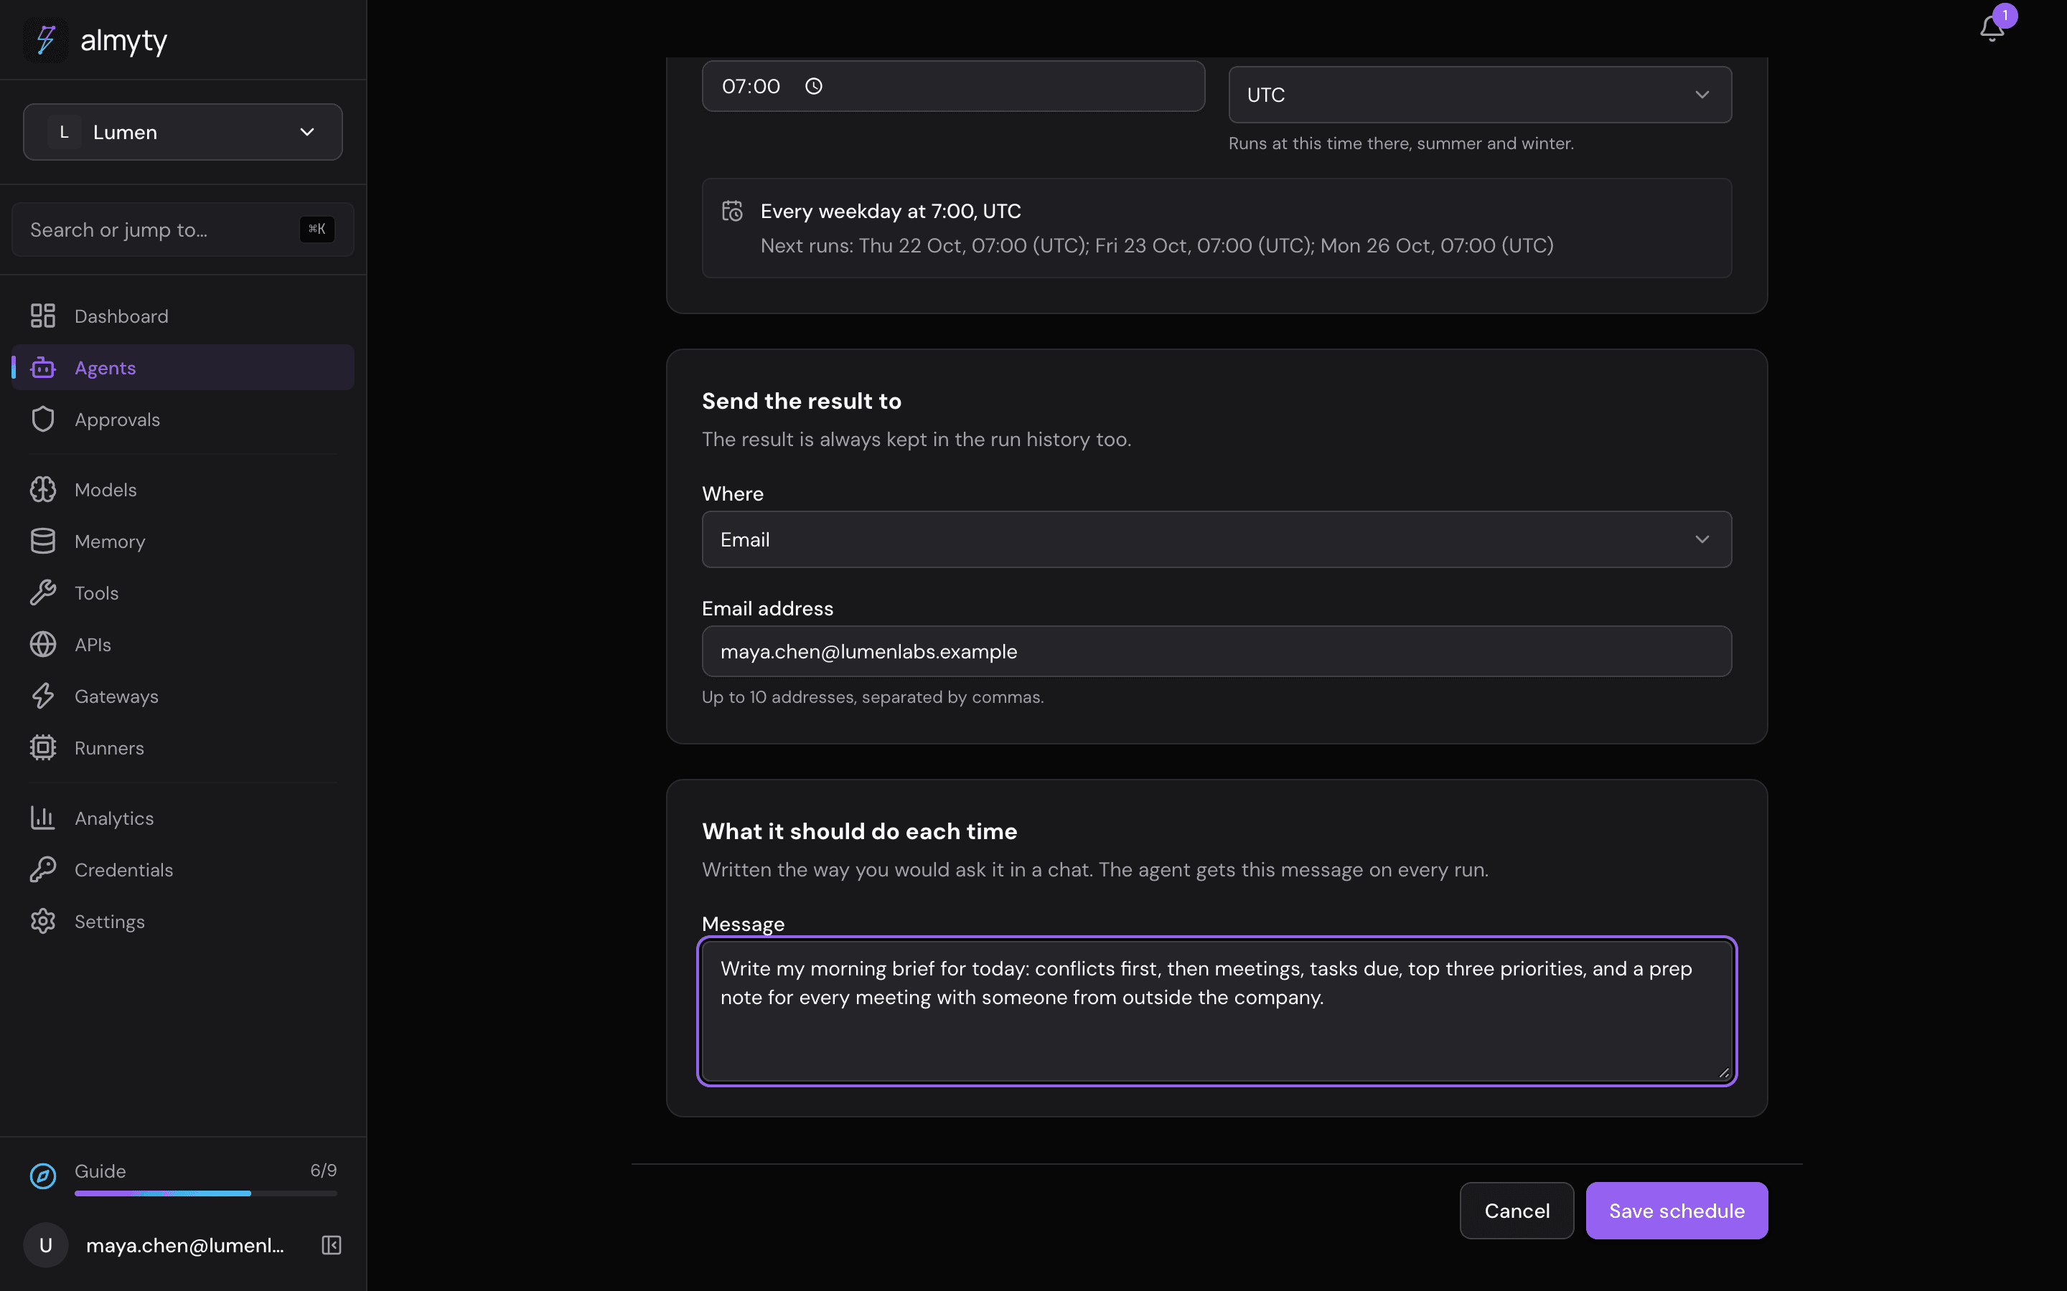Collapse the sidebar with the panel icon
Screen dimensions: 2067x1291
(332, 1245)
